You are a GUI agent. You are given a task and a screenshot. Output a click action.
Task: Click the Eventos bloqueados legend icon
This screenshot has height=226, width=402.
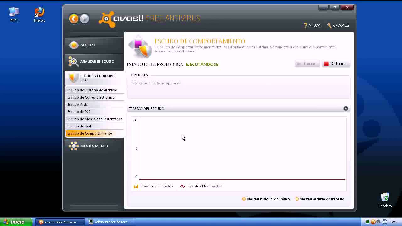point(182,186)
